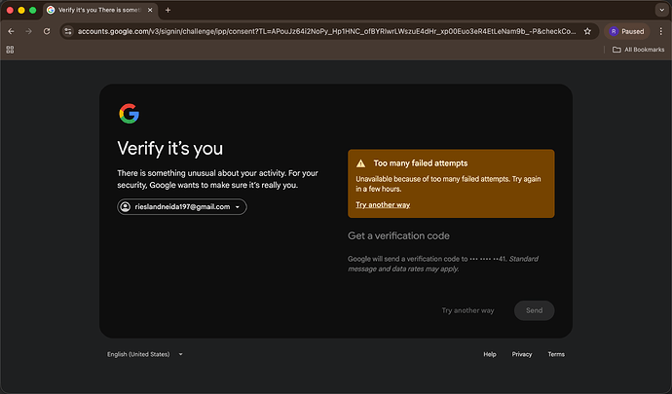Image resolution: width=672 pixels, height=394 pixels.
Task: Click the Google logo
Action: tap(129, 114)
